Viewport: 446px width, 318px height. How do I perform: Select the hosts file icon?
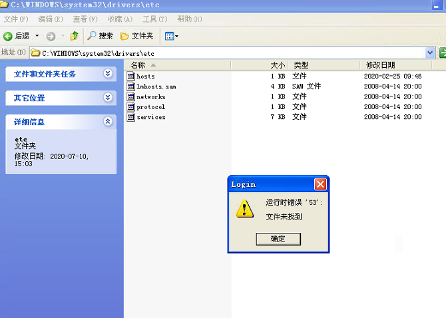pyautogui.click(x=131, y=76)
